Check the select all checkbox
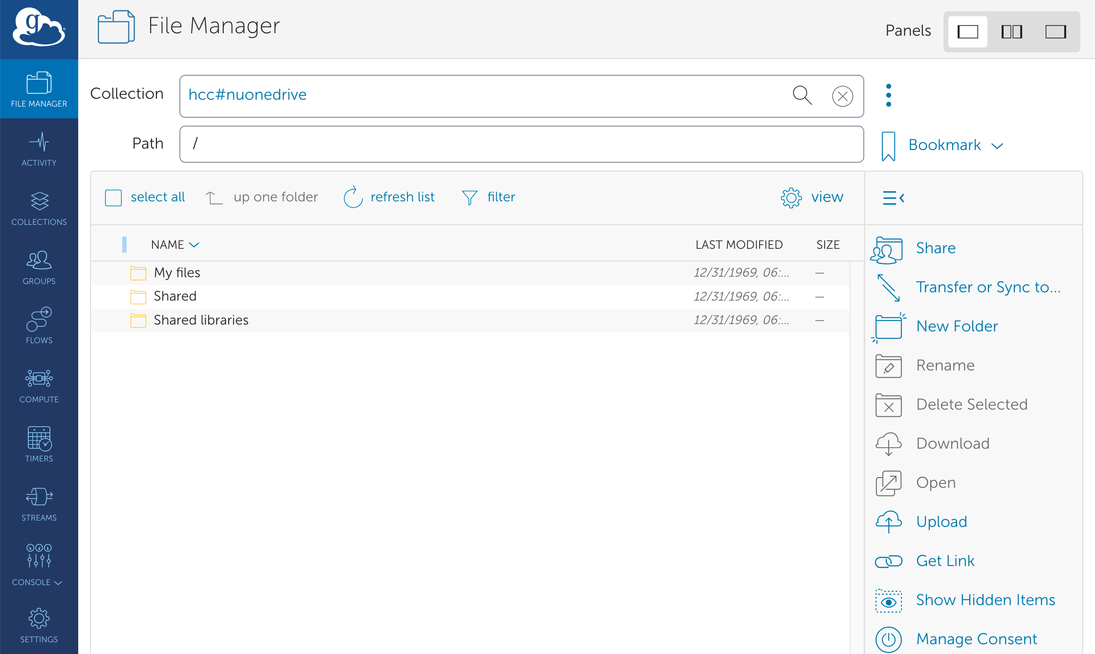Image resolution: width=1095 pixels, height=654 pixels. 113,197
